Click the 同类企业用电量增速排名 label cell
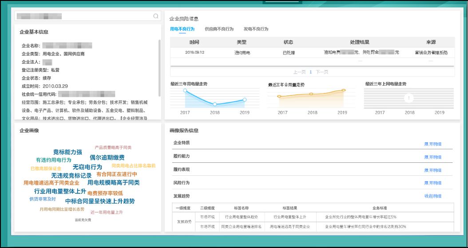 [x=242, y=227]
